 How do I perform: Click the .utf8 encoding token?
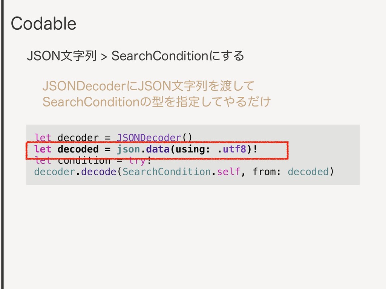tap(232, 149)
